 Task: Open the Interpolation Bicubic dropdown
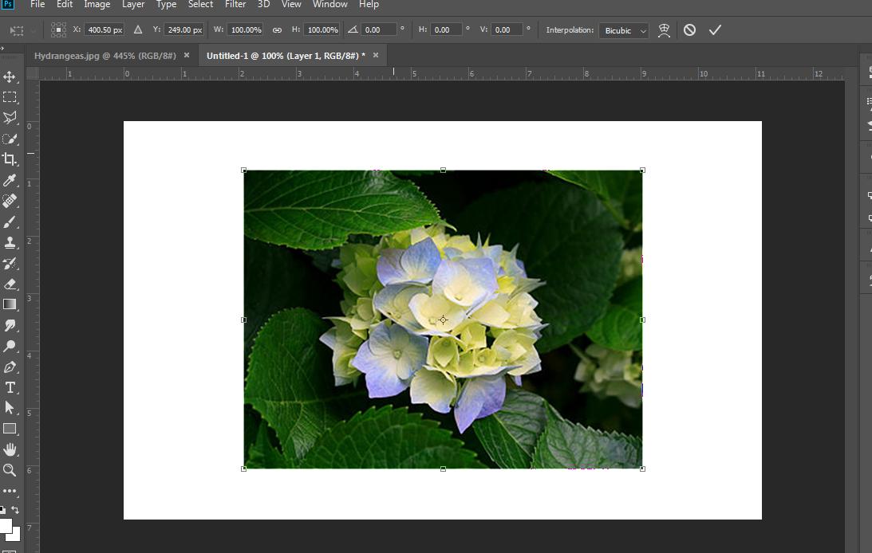pos(623,30)
